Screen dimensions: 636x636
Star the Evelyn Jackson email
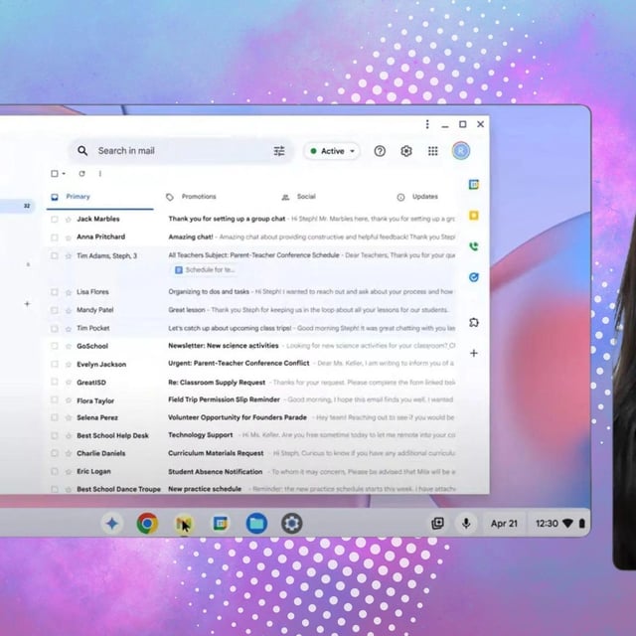tap(69, 365)
